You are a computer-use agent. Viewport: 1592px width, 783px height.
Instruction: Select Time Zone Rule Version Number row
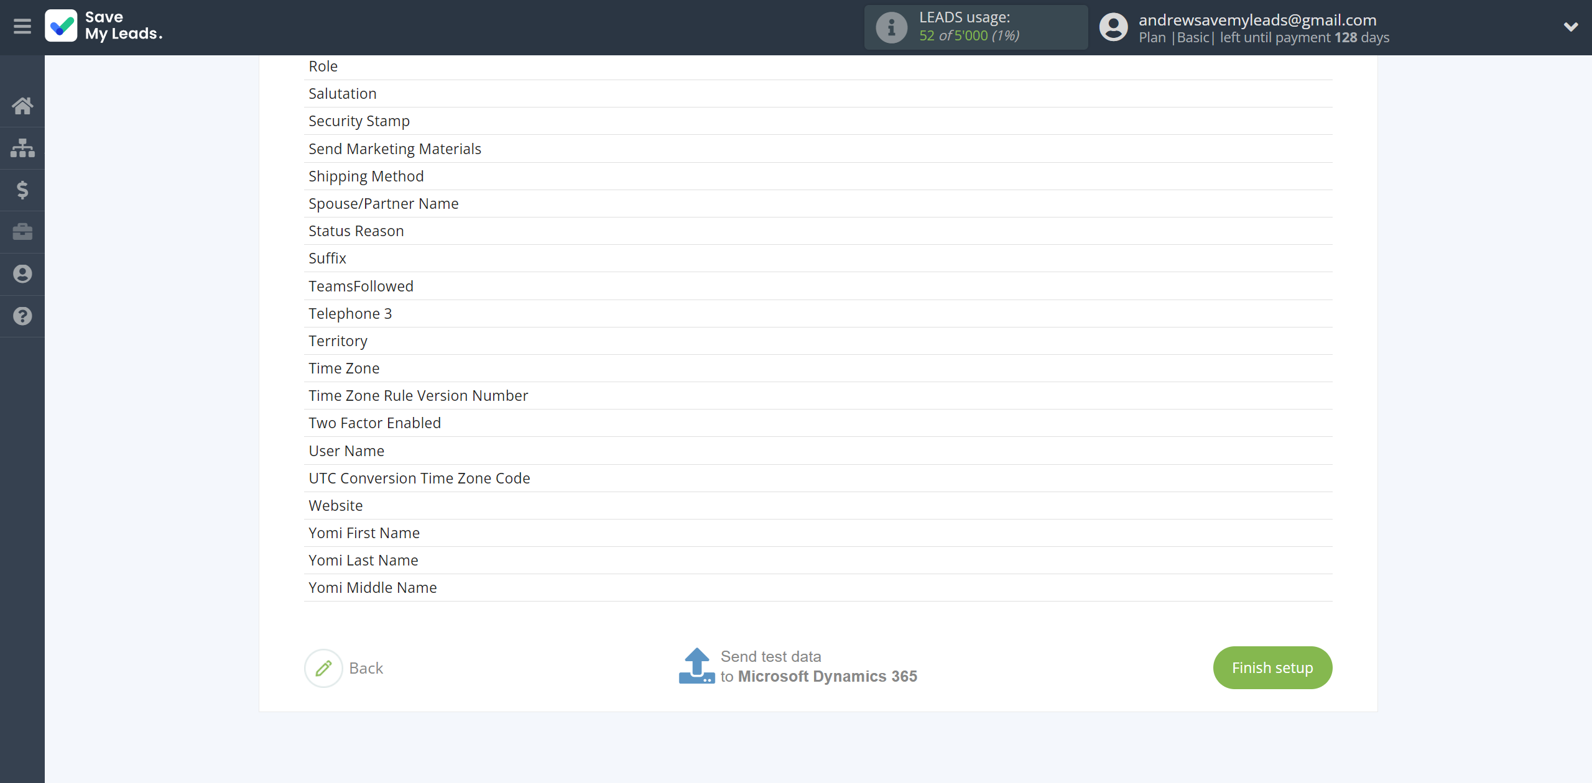818,396
